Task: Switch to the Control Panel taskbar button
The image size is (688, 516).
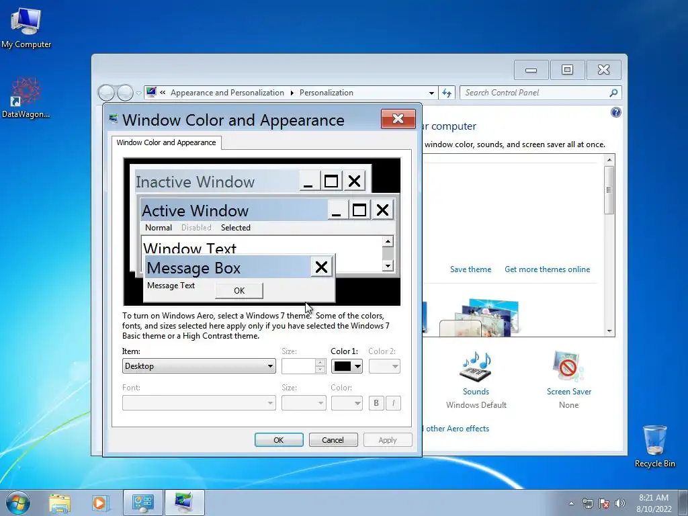Action: [142, 503]
